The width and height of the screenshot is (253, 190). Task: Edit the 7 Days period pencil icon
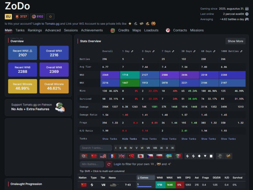pyautogui.click(x=173, y=51)
